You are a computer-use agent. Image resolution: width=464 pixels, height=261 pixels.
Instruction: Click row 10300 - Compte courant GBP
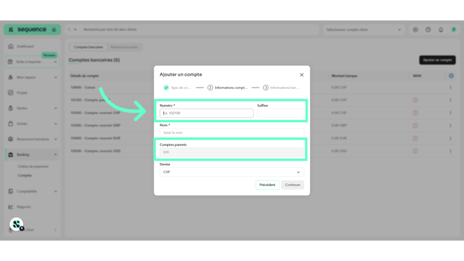point(95,125)
